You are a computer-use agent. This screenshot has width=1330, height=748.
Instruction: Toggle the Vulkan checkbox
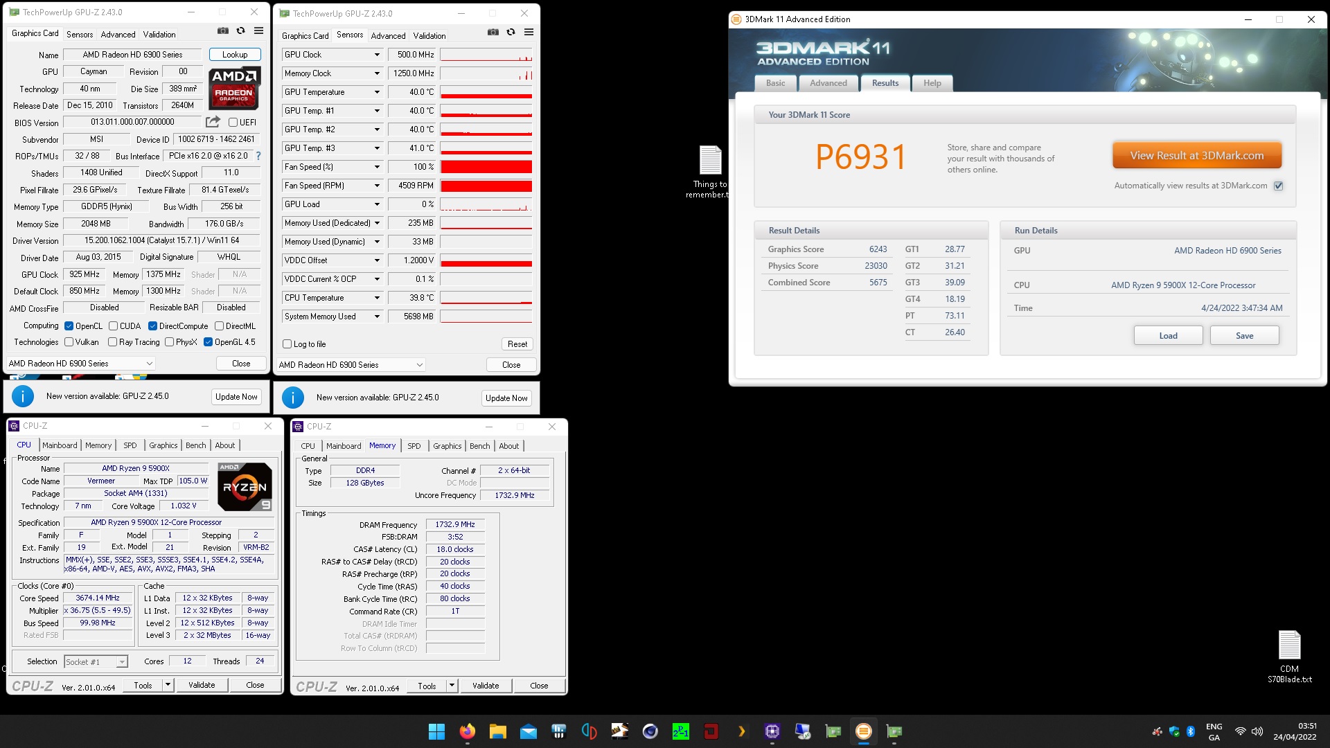click(69, 342)
